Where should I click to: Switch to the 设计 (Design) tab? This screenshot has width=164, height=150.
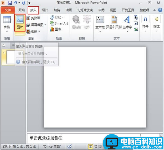pyautogui.click(x=45, y=10)
